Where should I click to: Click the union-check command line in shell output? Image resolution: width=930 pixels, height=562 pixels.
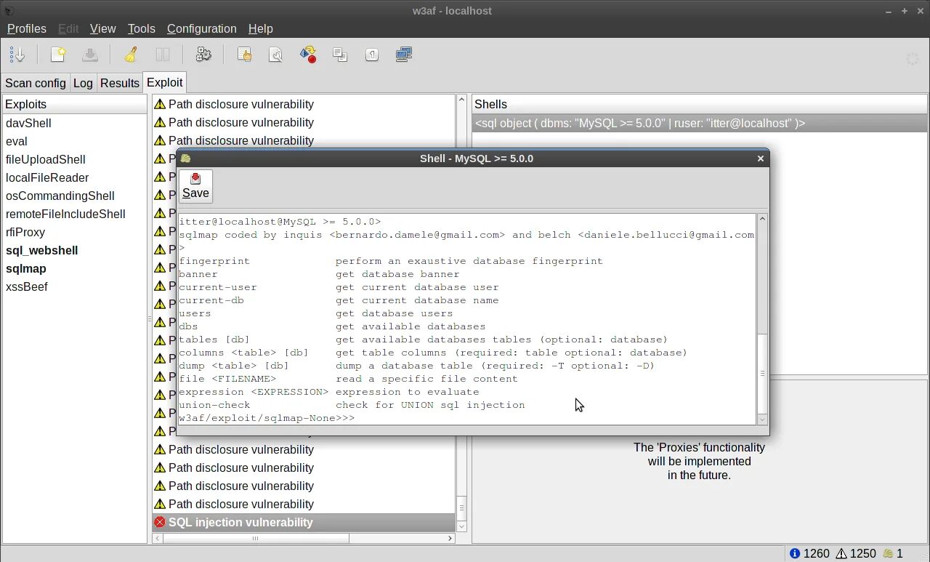click(x=352, y=405)
